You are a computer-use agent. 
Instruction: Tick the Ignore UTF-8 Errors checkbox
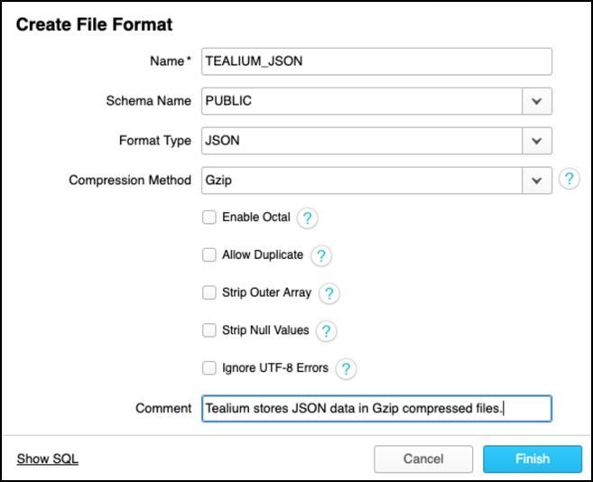(x=209, y=368)
